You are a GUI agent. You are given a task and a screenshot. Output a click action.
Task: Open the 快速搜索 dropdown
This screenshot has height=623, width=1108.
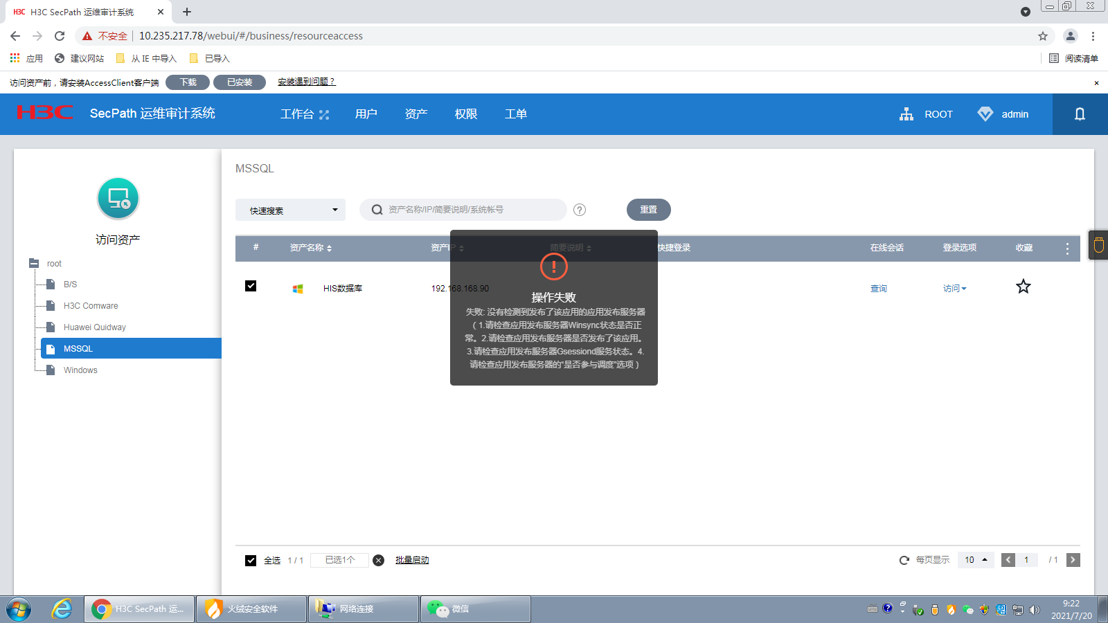point(291,210)
